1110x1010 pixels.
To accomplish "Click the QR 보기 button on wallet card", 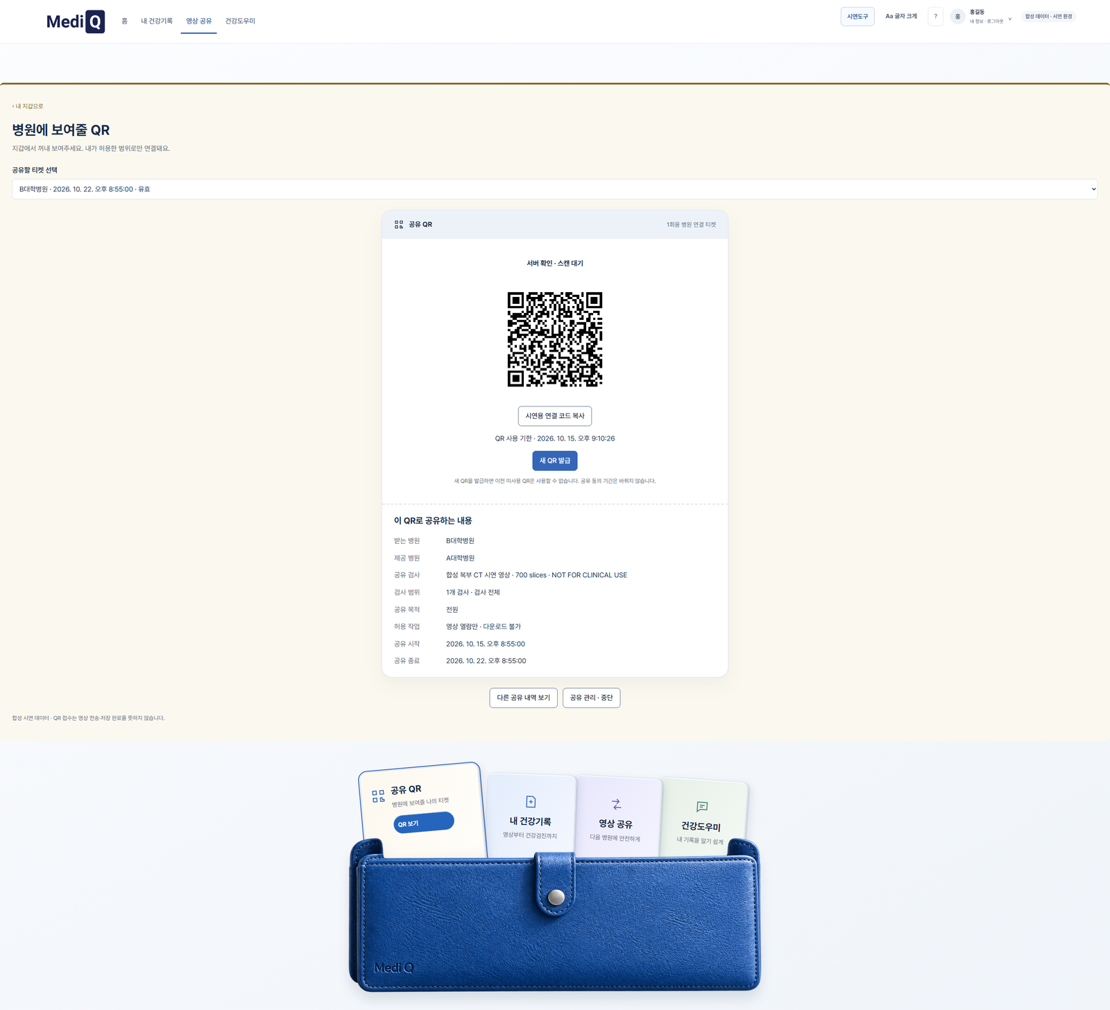I will pos(424,822).
